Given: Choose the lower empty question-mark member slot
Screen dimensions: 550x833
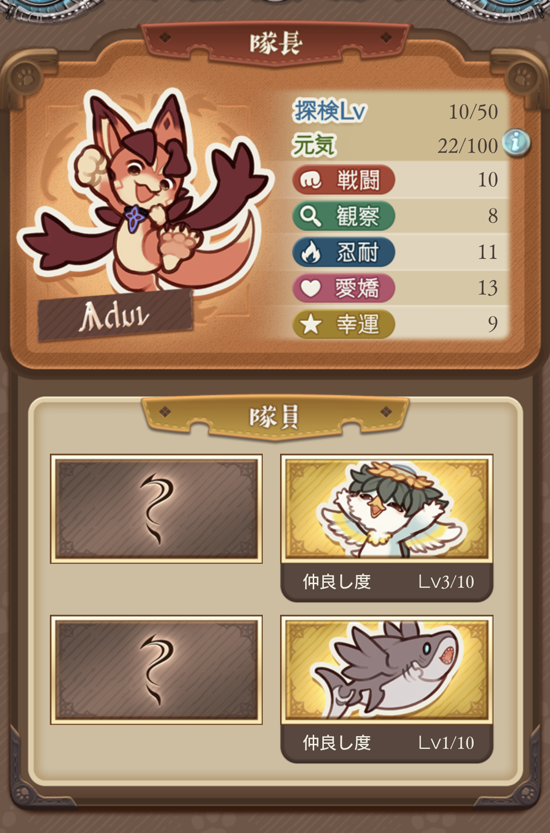Looking at the screenshot, I should click(x=156, y=670).
